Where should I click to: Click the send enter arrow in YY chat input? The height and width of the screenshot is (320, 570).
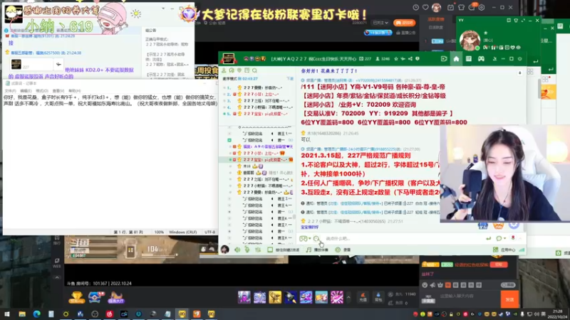point(488,238)
